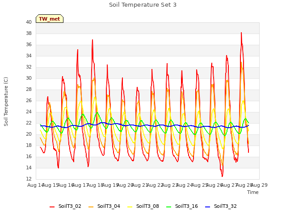Image resolution: width=286 pixels, height=215 pixels.
Task: Click the Time axis label
Action: click(253, 192)
